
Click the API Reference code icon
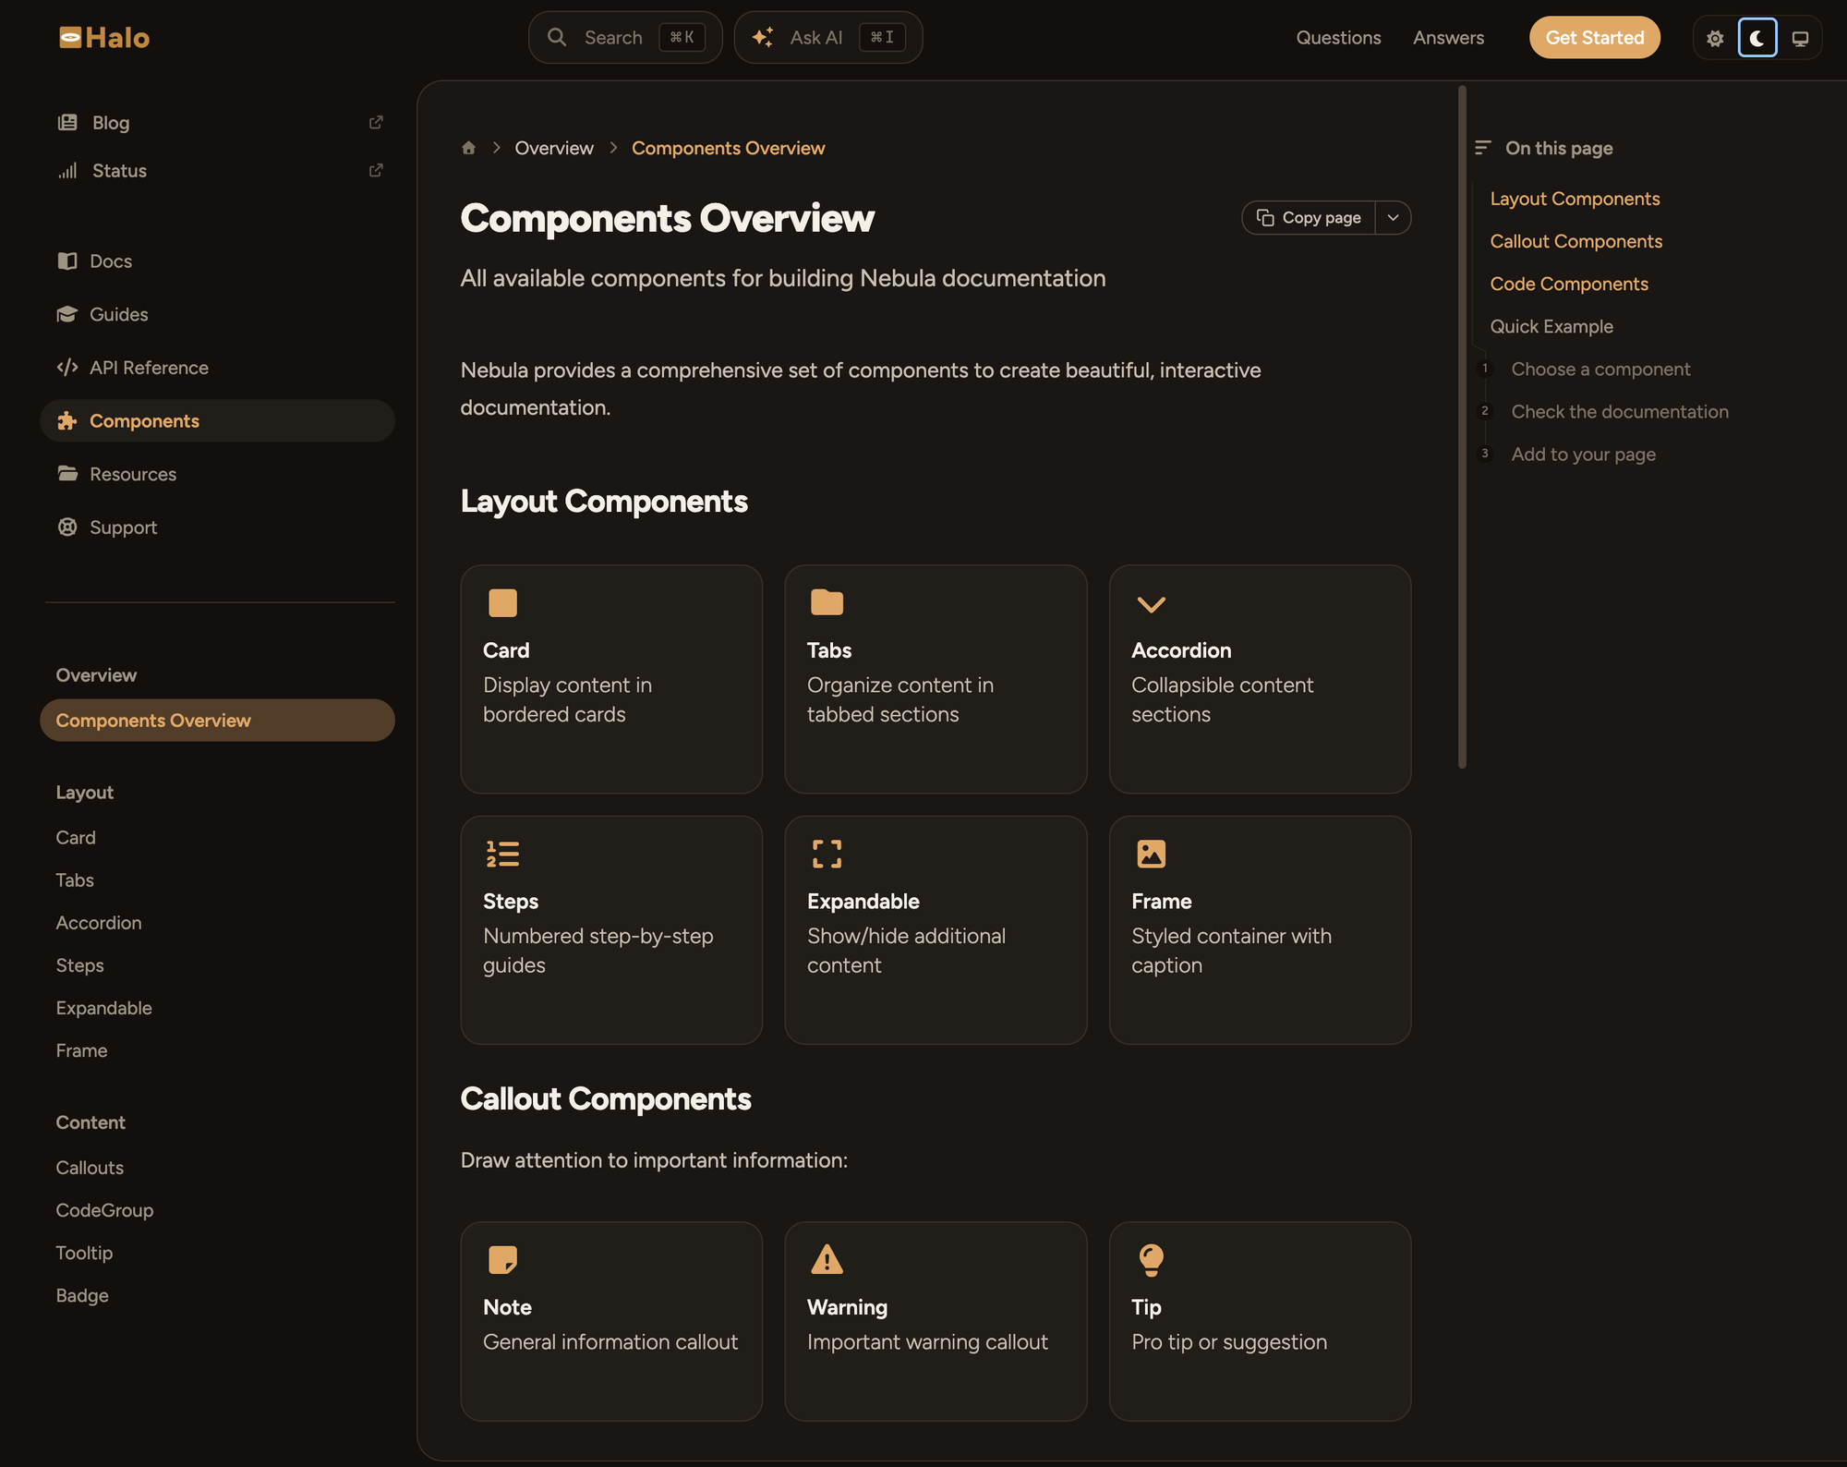[x=67, y=368]
